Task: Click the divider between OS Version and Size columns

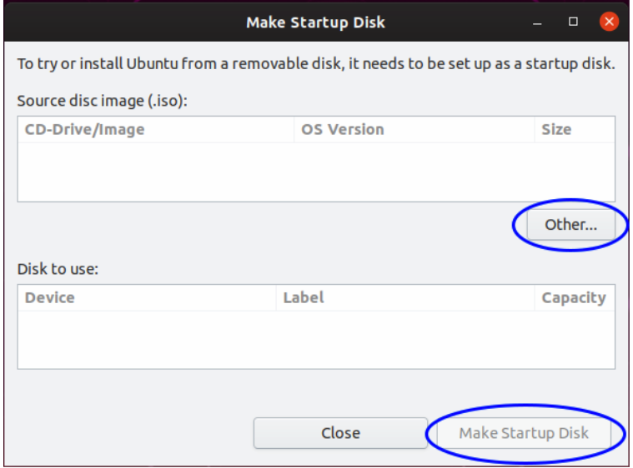Action: coord(535,129)
